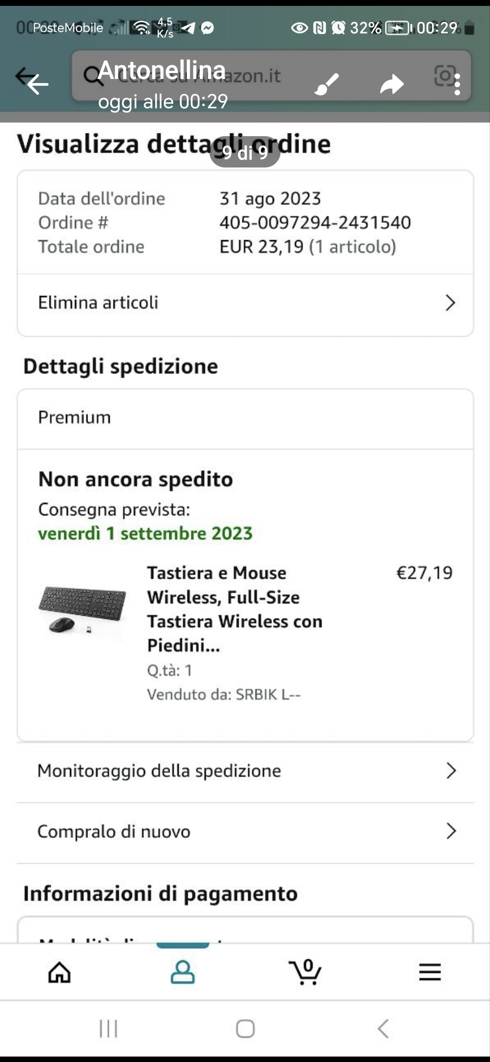Tap the paintbrush edit icon

326,84
